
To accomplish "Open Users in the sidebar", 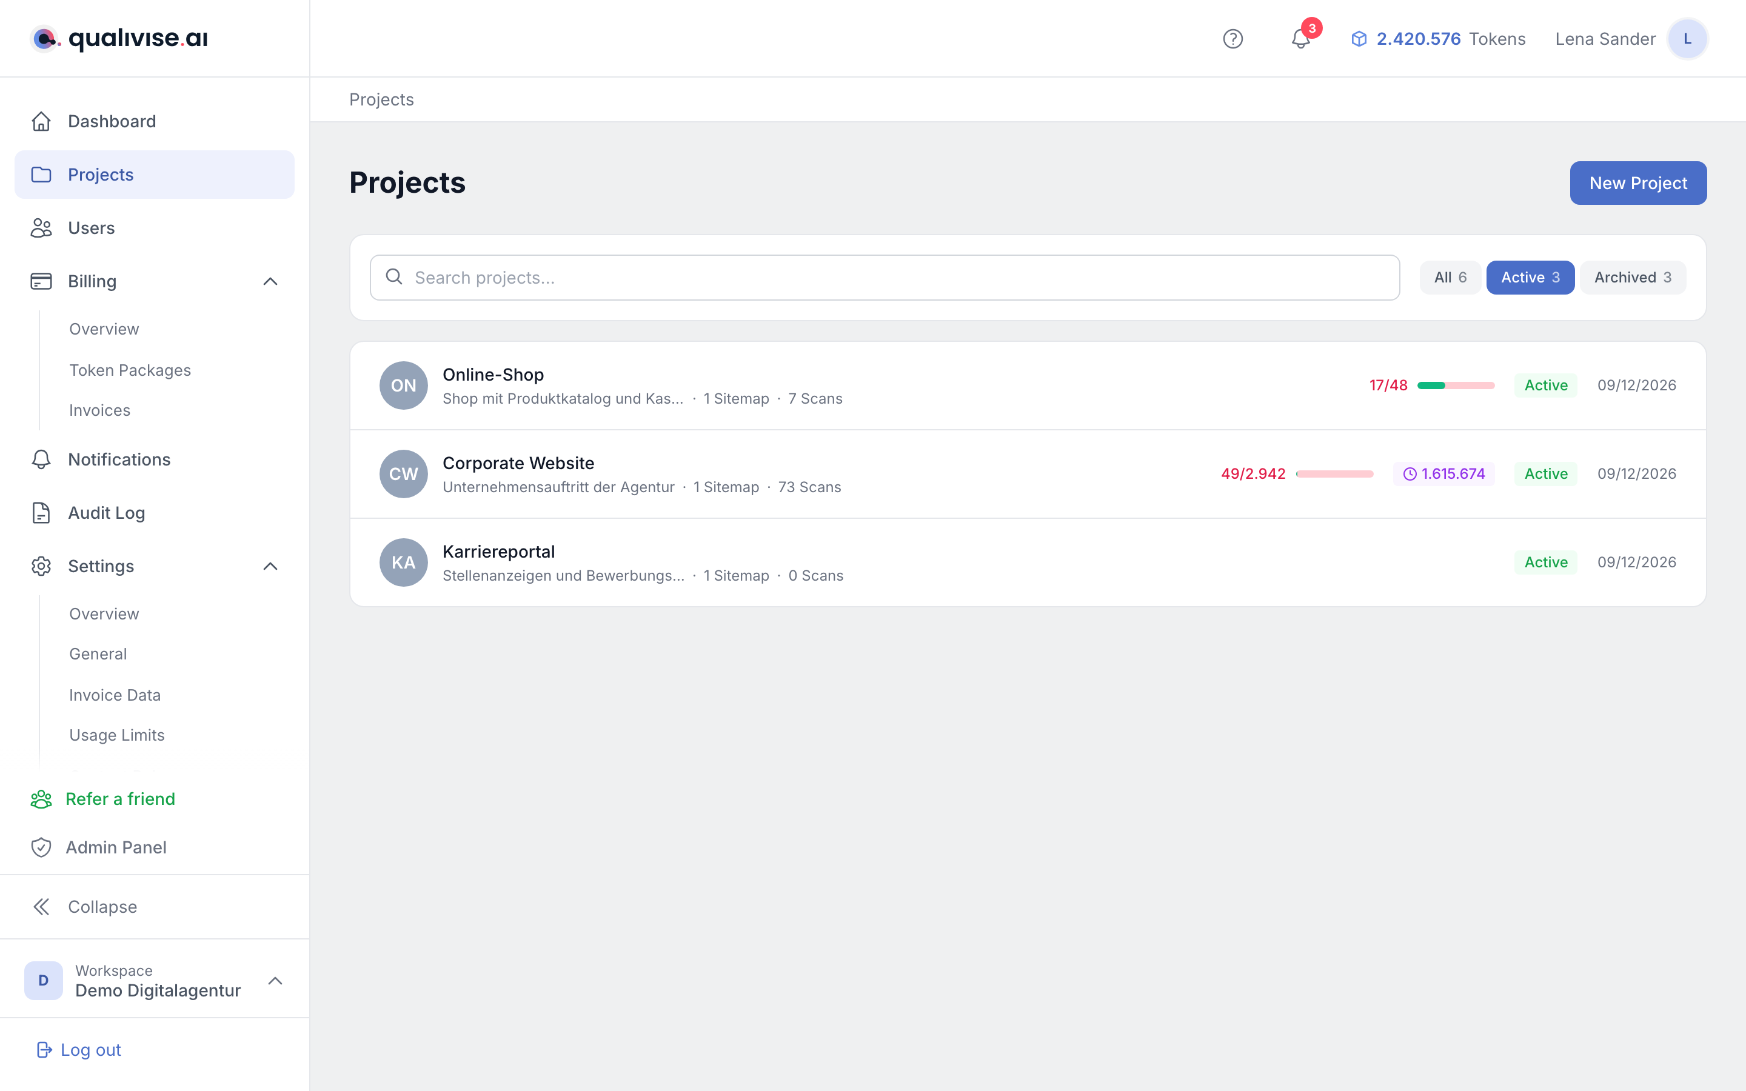I will pyautogui.click(x=155, y=228).
